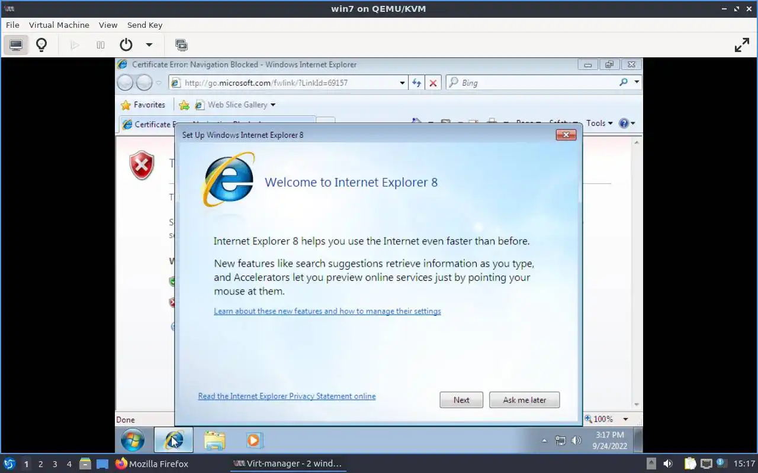Screen dimensions: 758x473
Task: Open the File menu
Action: pos(12,25)
